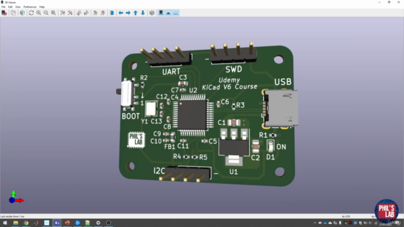The image size is (404, 227).
Task: Open the File menu
Action: pyautogui.click(x=3, y=7)
